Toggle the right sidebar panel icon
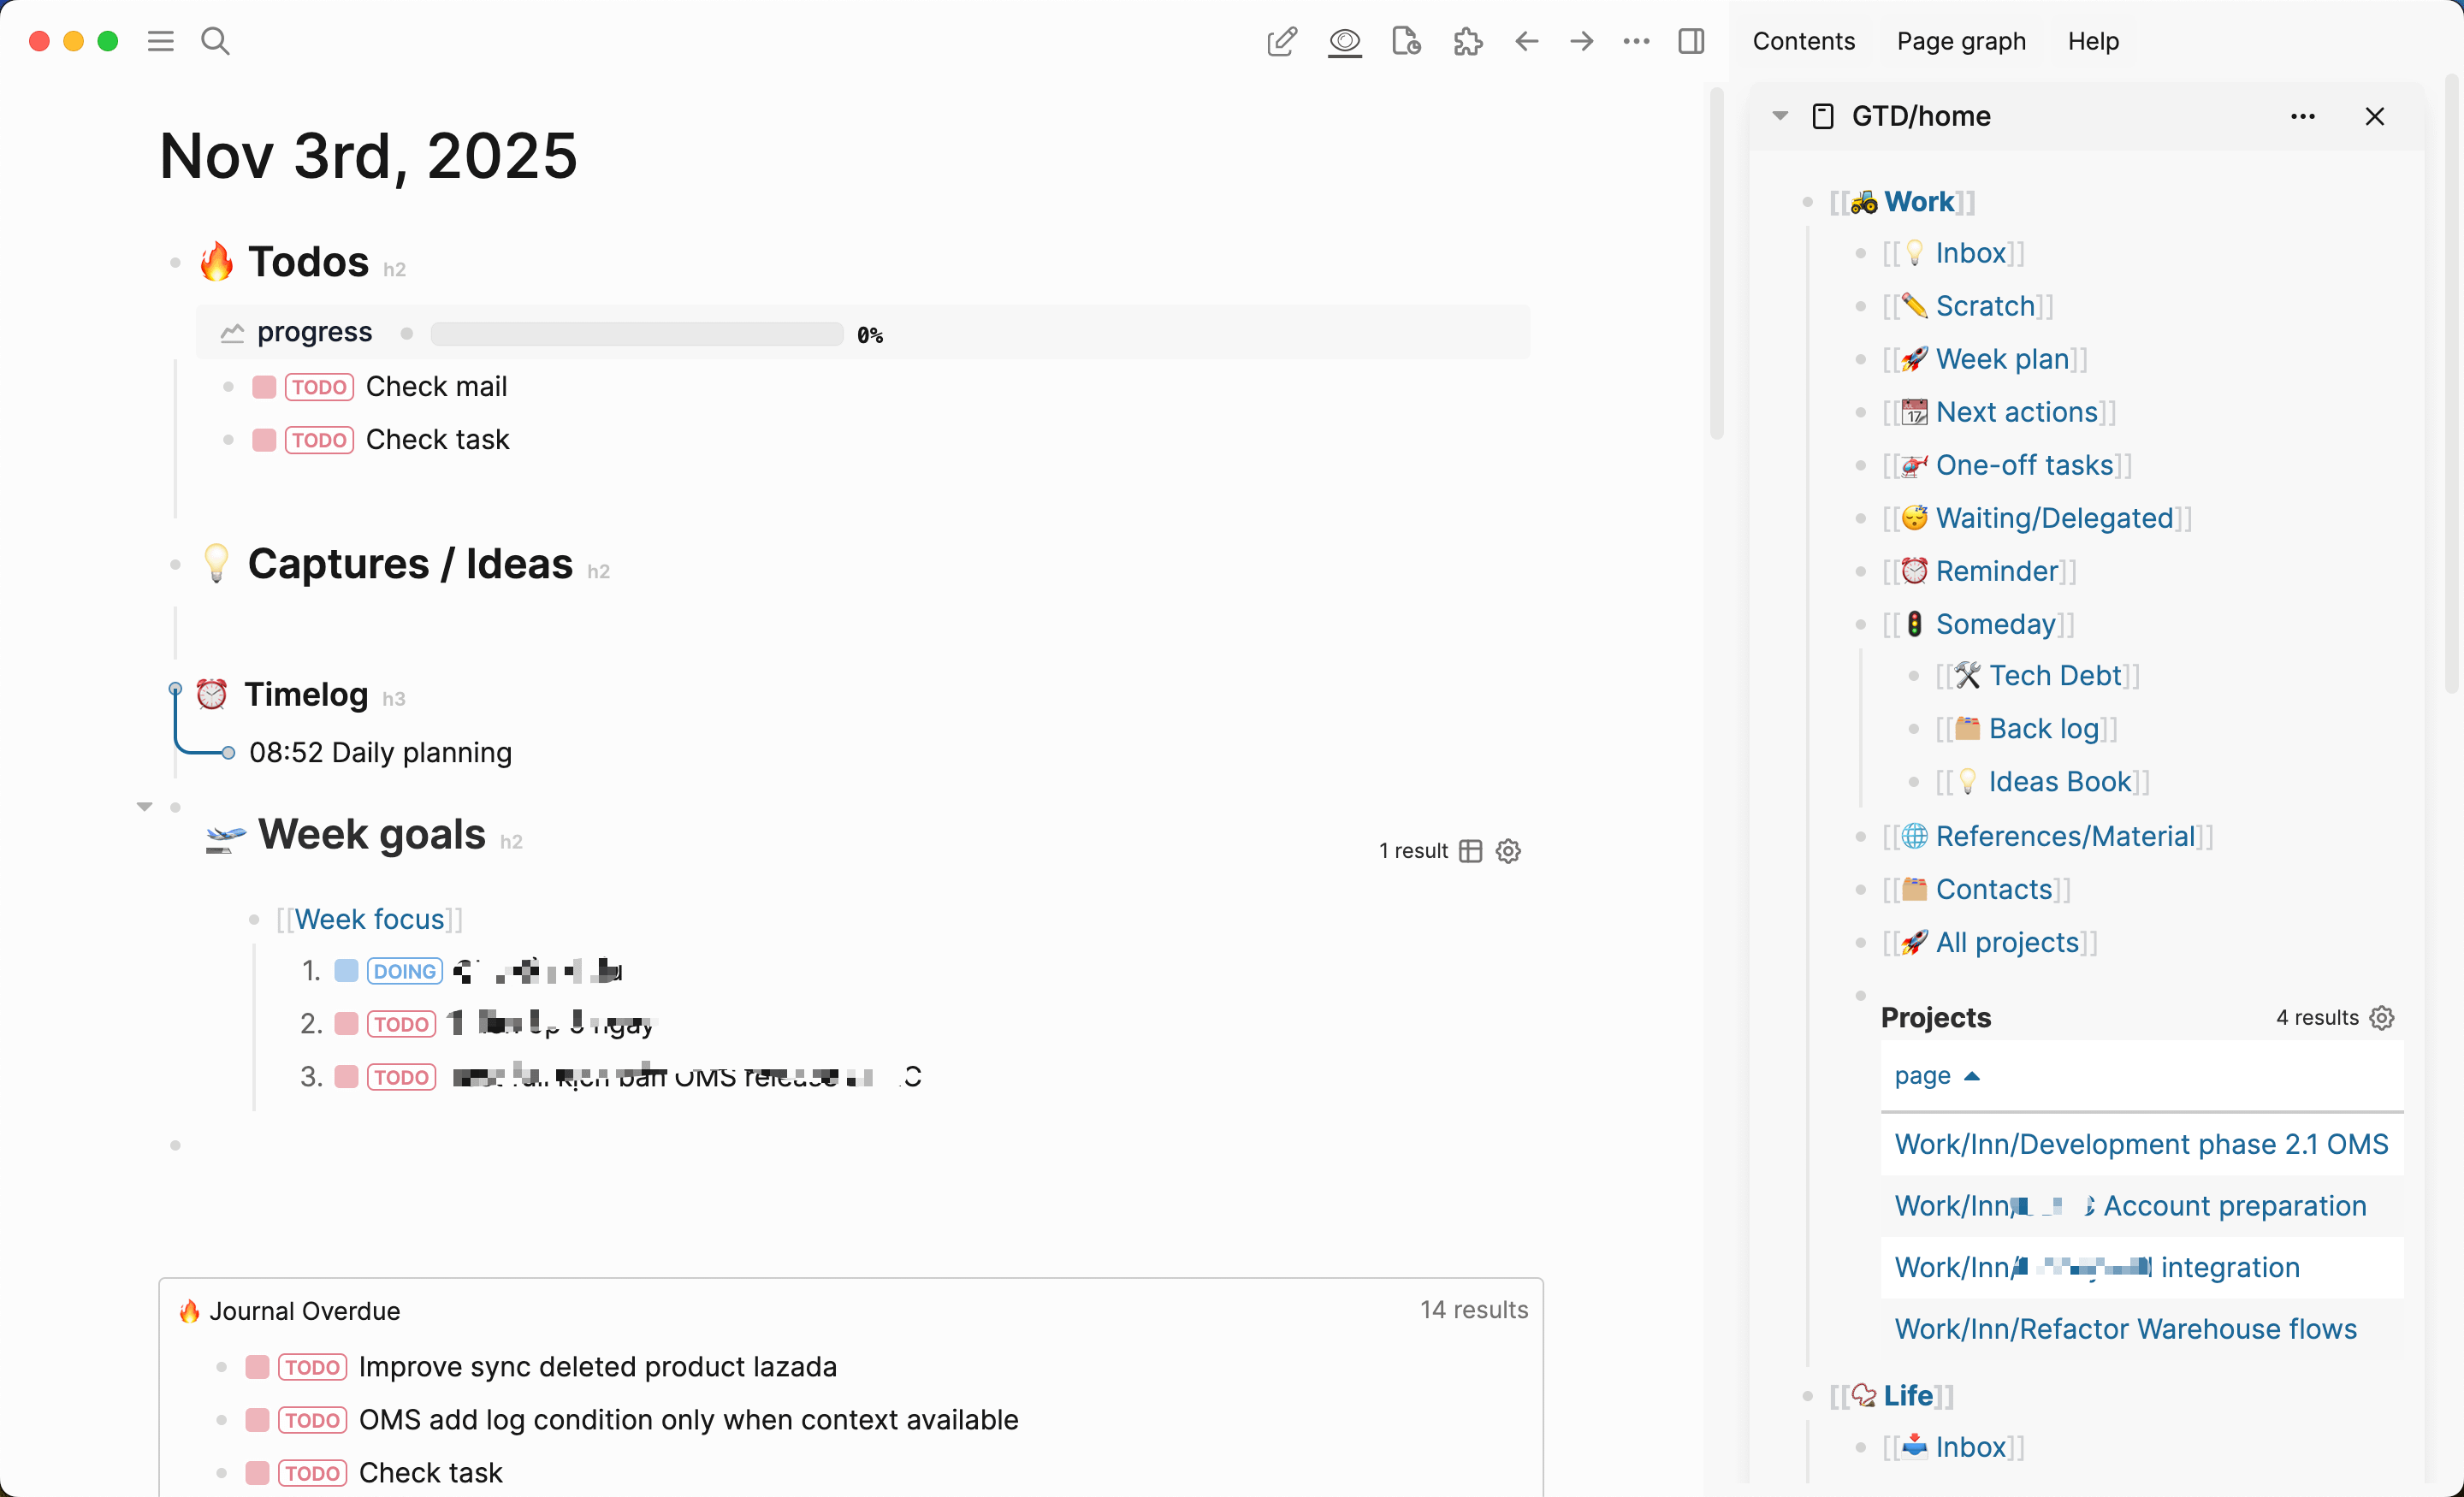Screen dimensions: 2464x1497 click(x=1691, y=41)
